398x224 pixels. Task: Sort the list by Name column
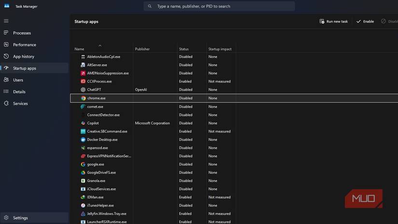click(79, 49)
